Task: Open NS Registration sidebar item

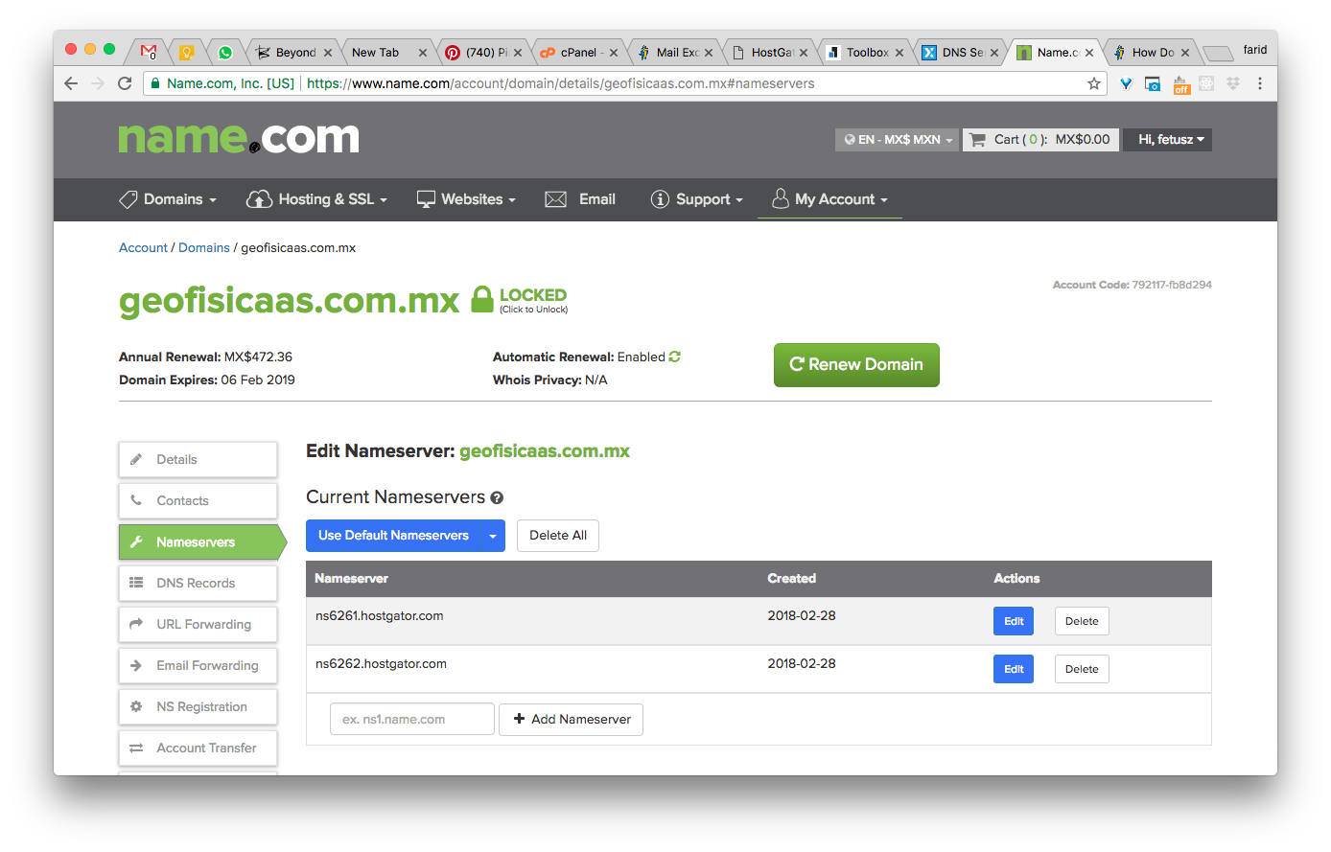Action: click(198, 707)
